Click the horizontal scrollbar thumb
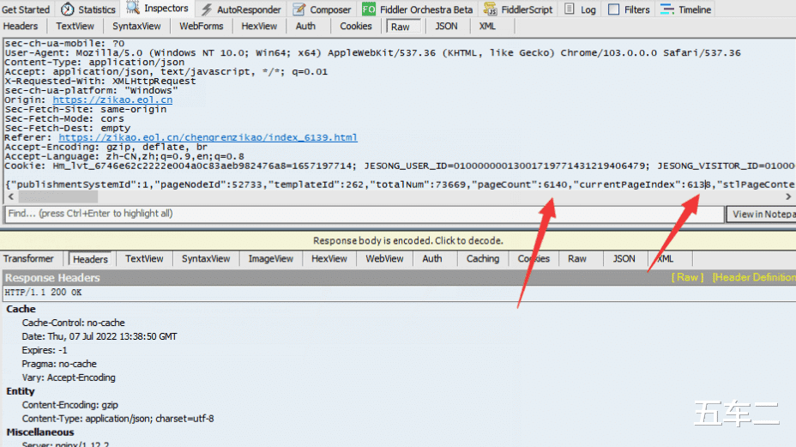 [57, 196]
